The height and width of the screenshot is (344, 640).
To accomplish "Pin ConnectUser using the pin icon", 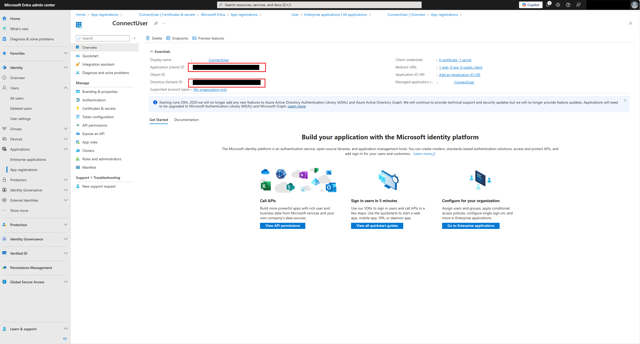I will 156,23.
